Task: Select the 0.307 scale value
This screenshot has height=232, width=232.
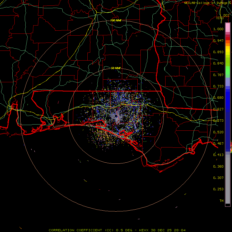Action: (218, 178)
